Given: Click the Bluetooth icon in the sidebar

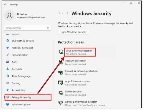Looking at the screenshot, I should [x=8, y=41].
